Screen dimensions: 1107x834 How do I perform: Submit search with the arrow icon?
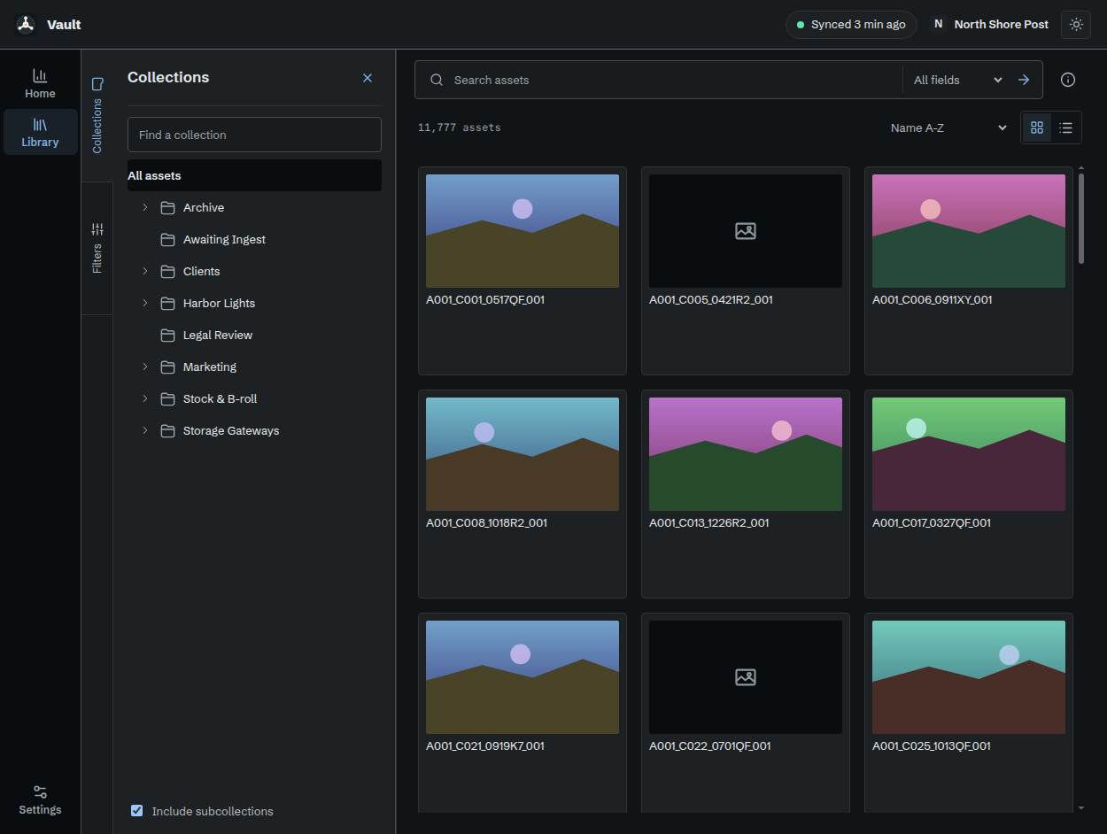1024,80
